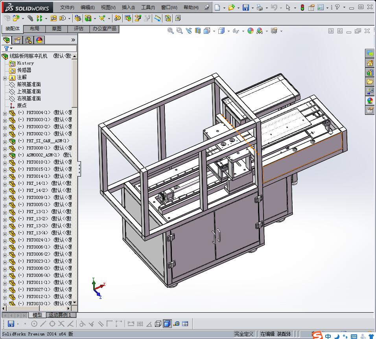This screenshot has width=376, height=339.
Task: Click the Smart Fasteners icon
Action: point(53,18)
